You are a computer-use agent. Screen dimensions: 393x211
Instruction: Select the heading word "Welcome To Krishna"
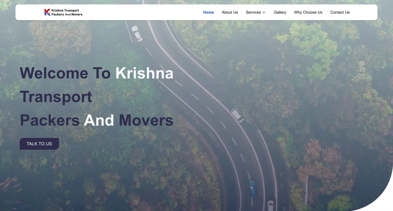(97, 73)
